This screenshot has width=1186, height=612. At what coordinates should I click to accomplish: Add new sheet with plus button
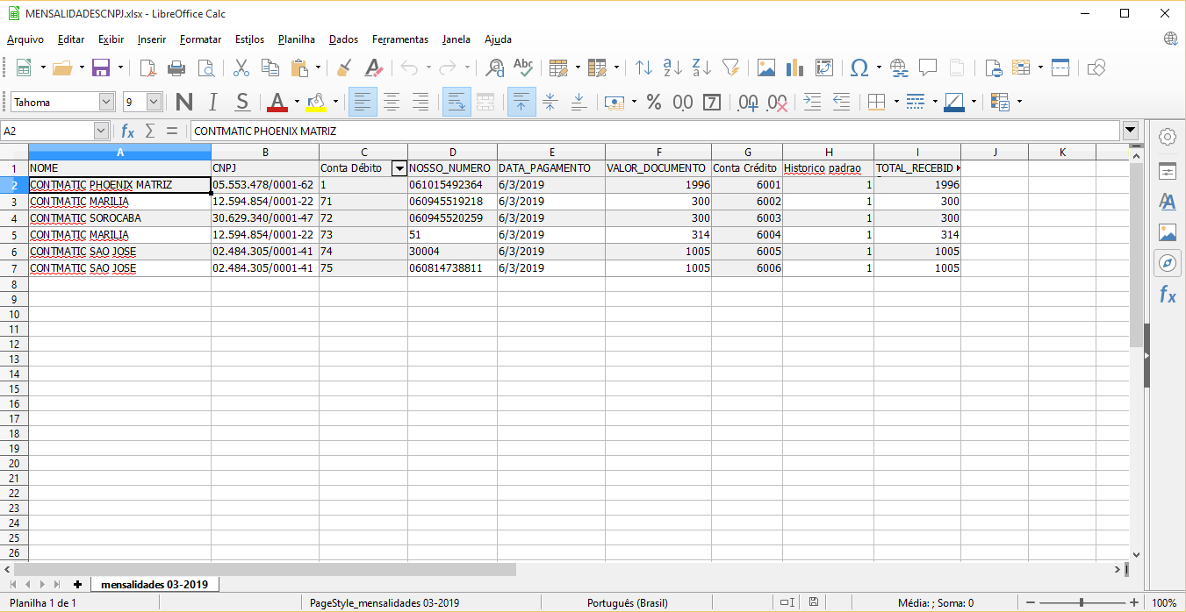pos(77,584)
